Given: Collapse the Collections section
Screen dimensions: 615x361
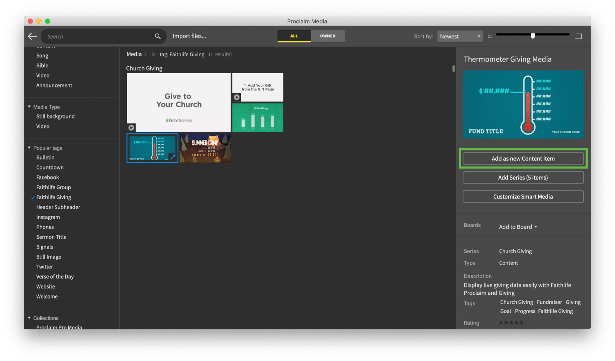Looking at the screenshot, I should tap(29, 318).
